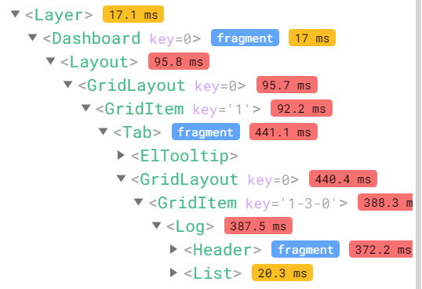Collapse the Log node arrow
422x289 pixels.
click(156, 226)
